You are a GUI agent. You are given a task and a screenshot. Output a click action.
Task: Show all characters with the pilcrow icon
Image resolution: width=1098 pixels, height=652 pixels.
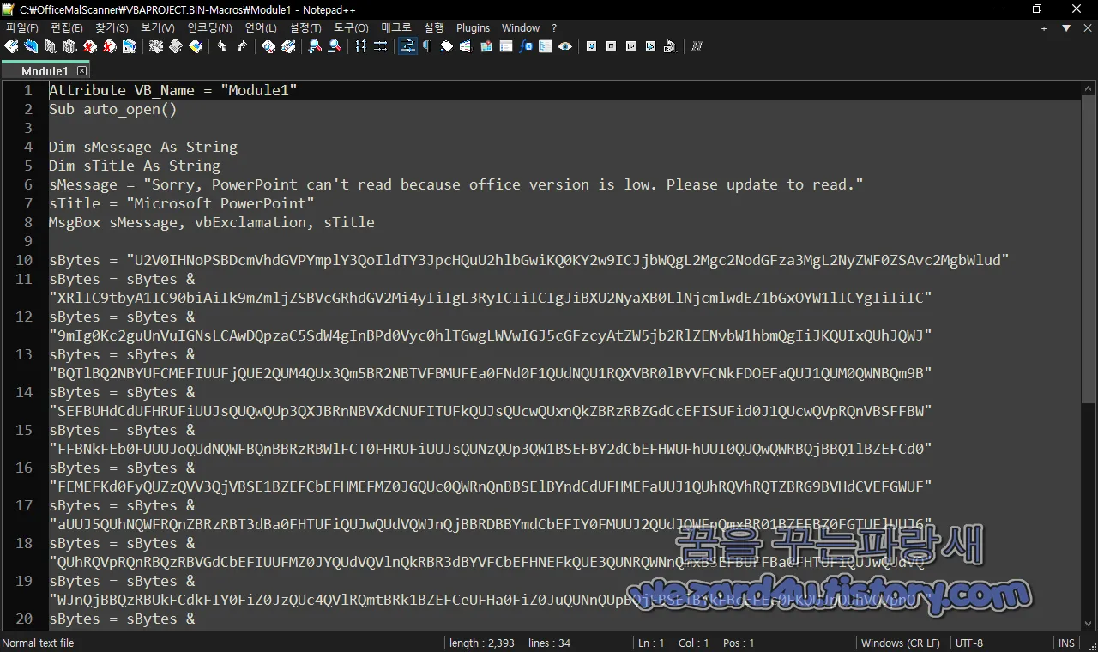coord(426,46)
